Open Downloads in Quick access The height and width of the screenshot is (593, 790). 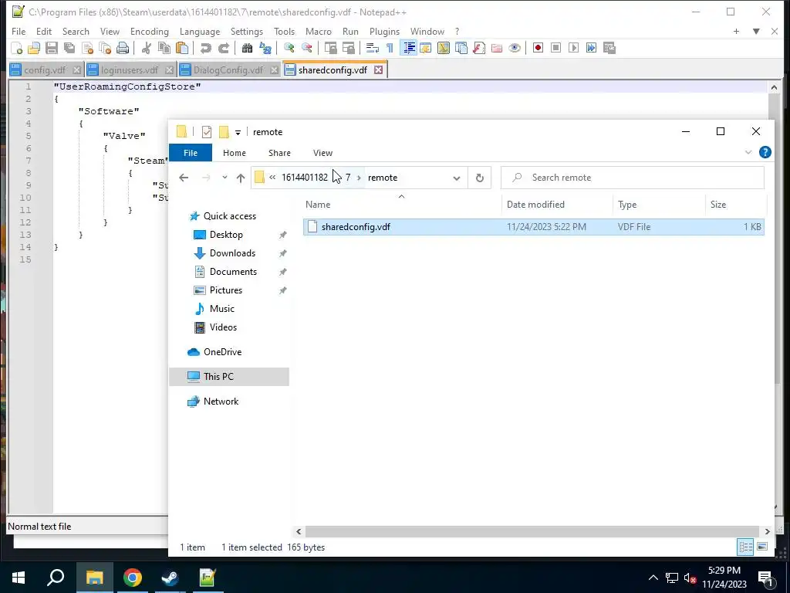pos(232,253)
